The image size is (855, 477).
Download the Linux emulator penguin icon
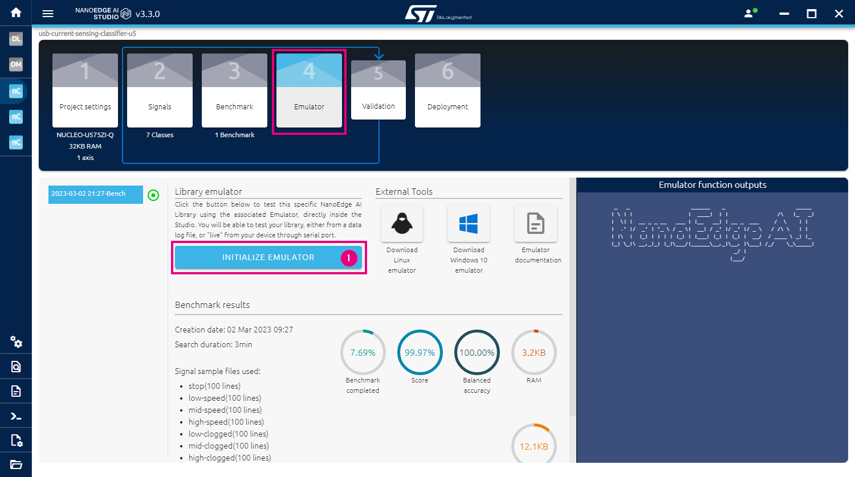(x=402, y=224)
